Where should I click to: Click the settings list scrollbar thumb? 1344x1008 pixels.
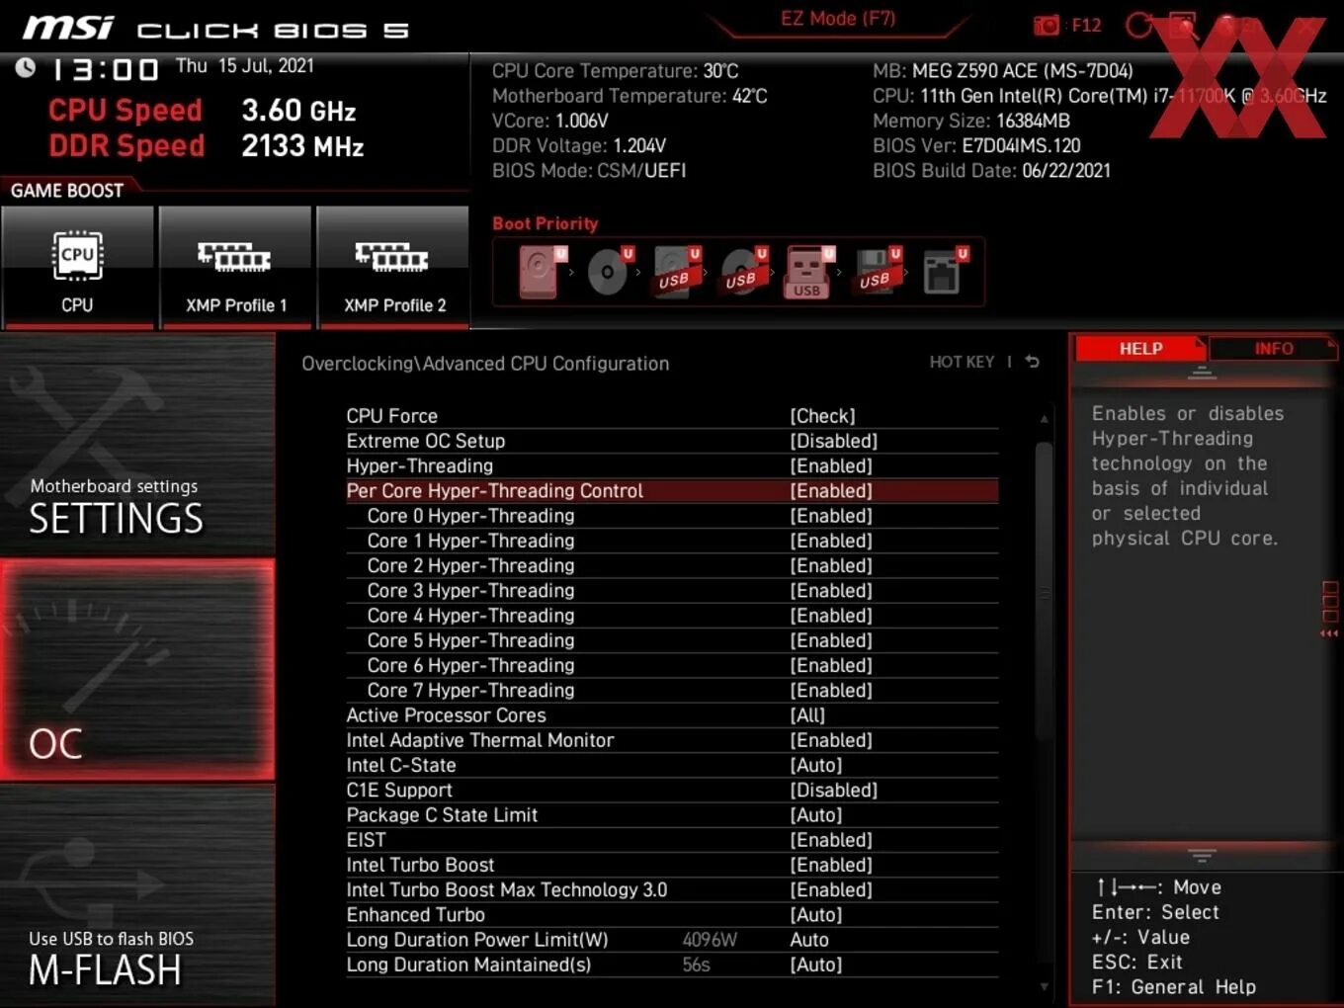1044,591
